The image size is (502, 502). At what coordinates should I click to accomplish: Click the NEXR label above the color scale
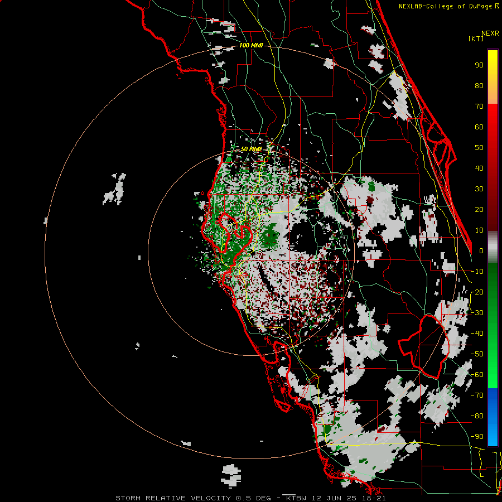click(490, 33)
